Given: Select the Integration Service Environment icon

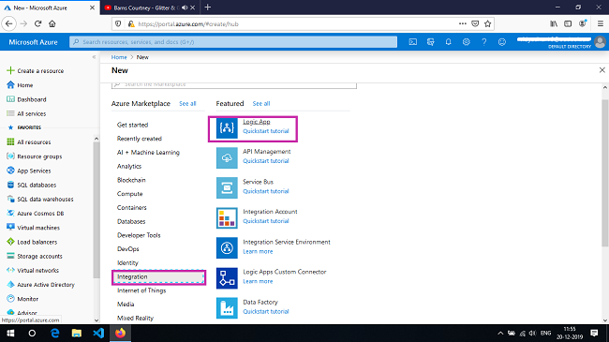Looking at the screenshot, I should 227,248.
